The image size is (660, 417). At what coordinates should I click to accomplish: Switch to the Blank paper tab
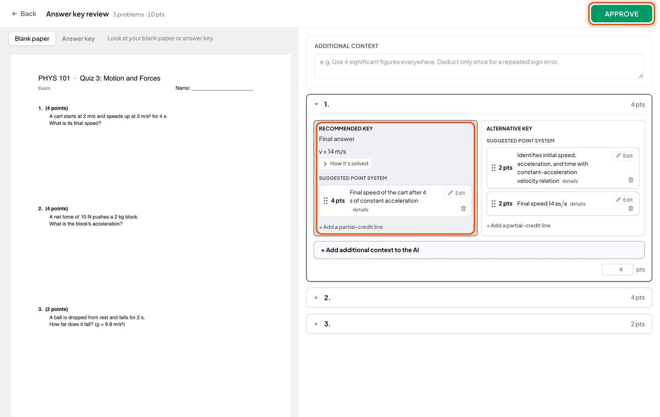point(32,38)
